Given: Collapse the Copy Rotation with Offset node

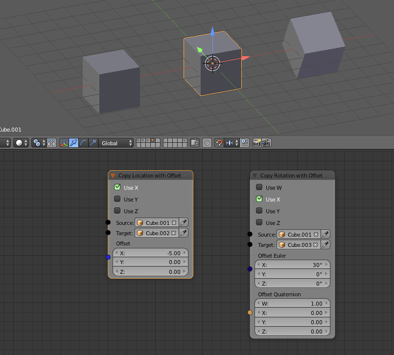Looking at the screenshot, I should [x=255, y=176].
